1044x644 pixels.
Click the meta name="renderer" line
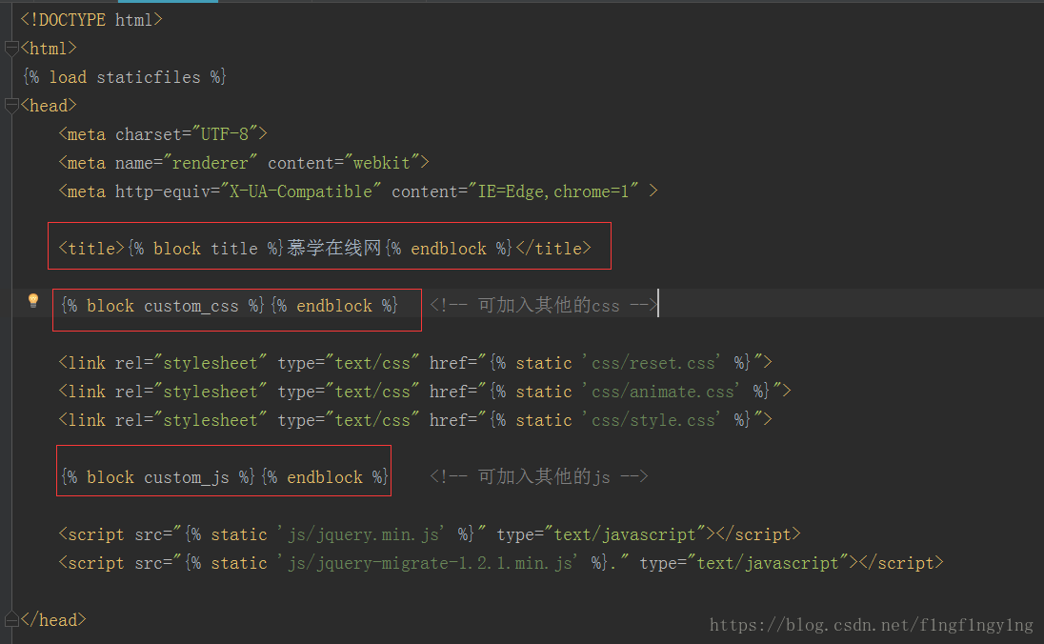[244, 163]
